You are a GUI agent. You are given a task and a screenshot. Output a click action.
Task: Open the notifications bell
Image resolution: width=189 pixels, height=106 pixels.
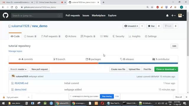click(167, 16)
